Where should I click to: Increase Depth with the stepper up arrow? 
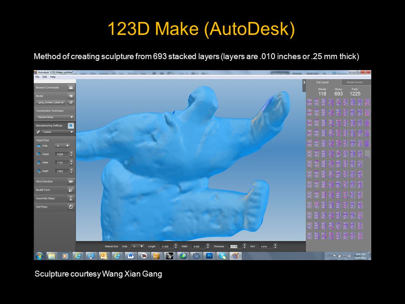click(71, 170)
